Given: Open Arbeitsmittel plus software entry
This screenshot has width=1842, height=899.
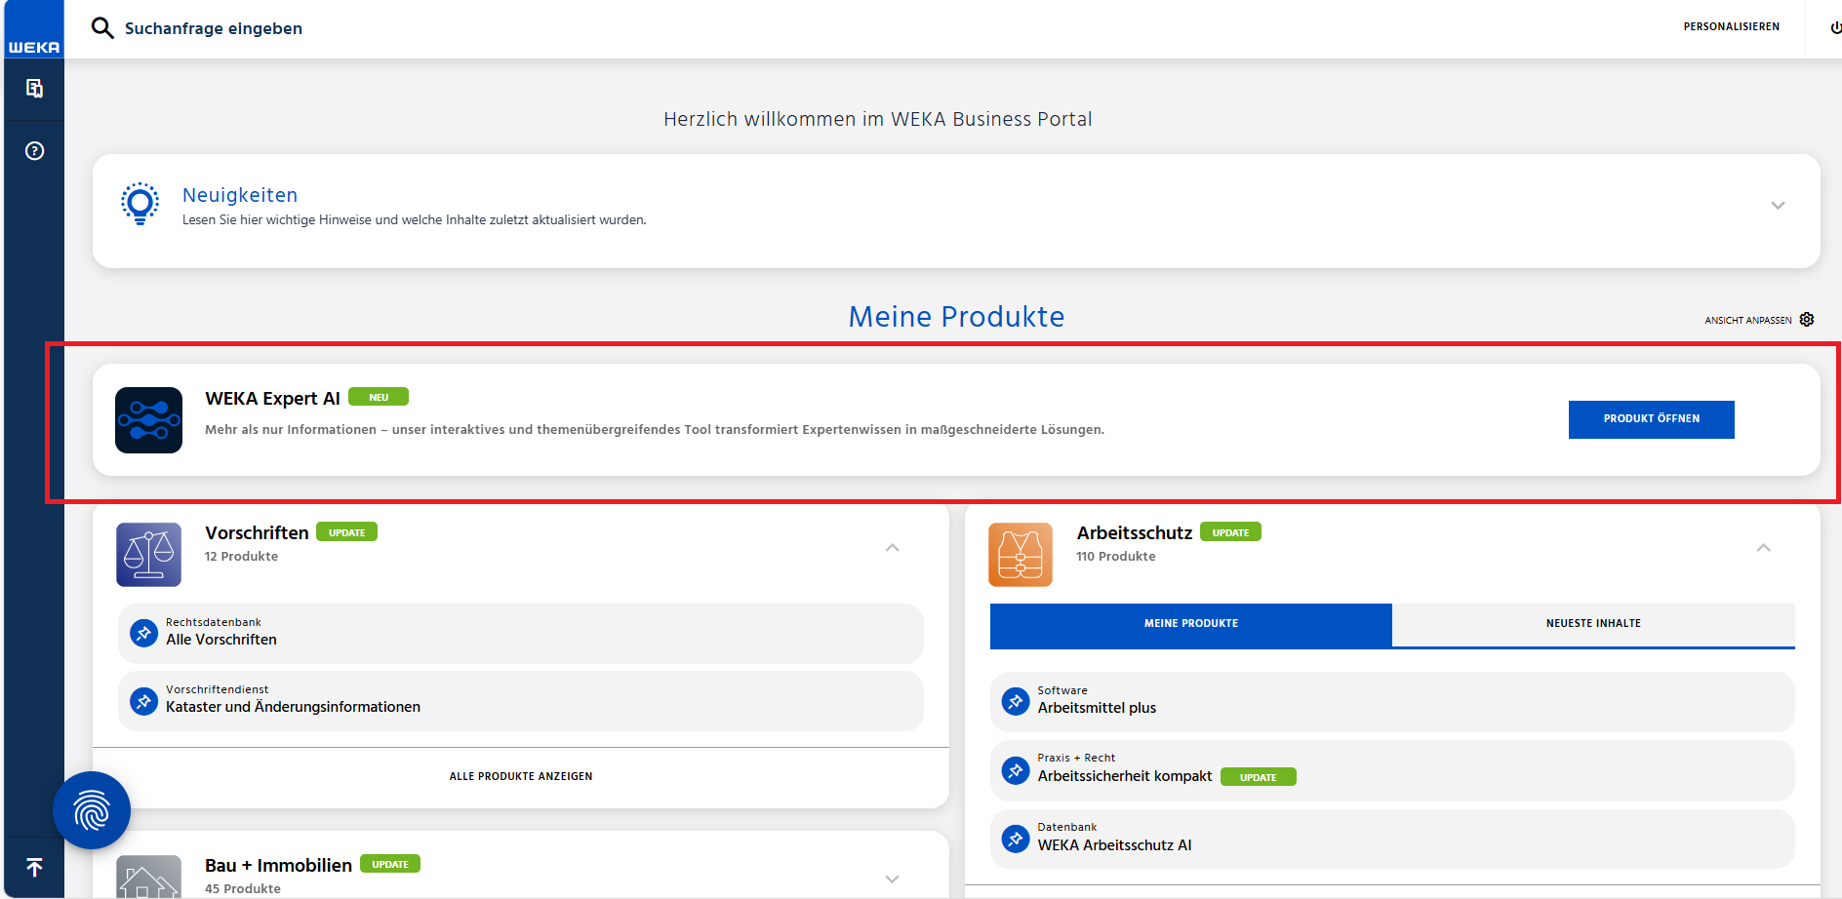Looking at the screenshot, I should 1392,702.
